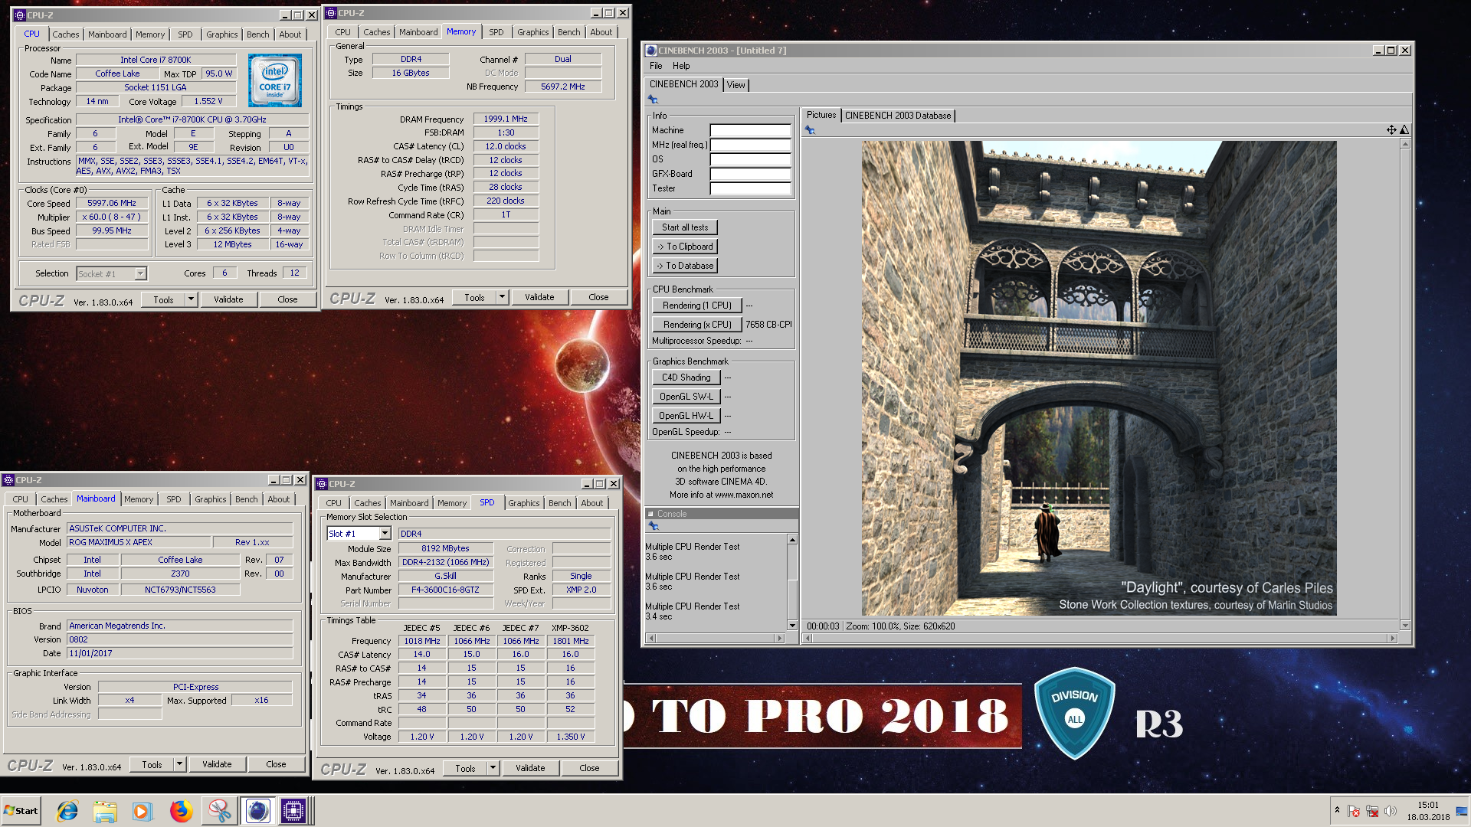Click the move cross icon above picture

click(x=1391, y=130)
